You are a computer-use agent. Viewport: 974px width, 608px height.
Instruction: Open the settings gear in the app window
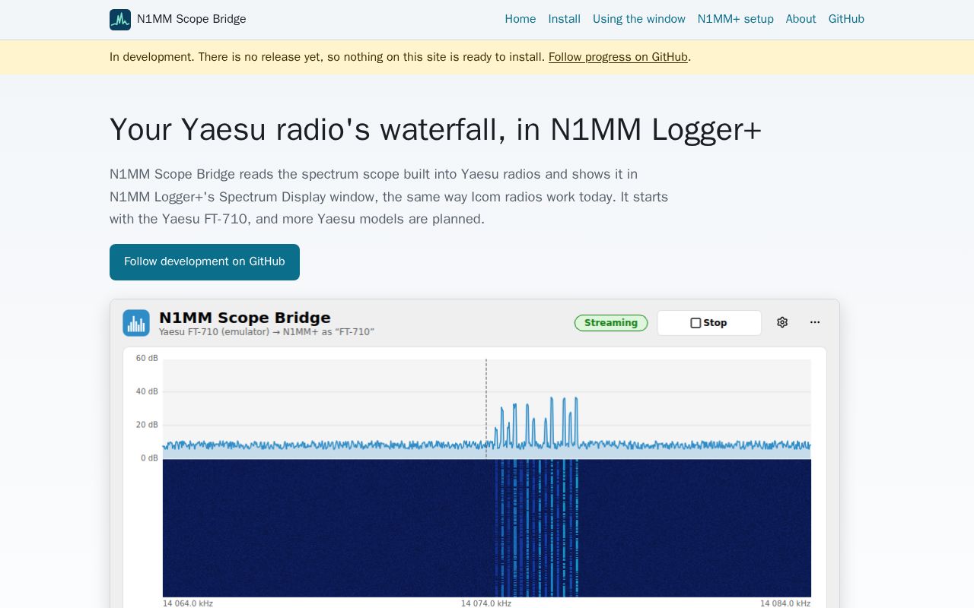(x=782, y=322)
